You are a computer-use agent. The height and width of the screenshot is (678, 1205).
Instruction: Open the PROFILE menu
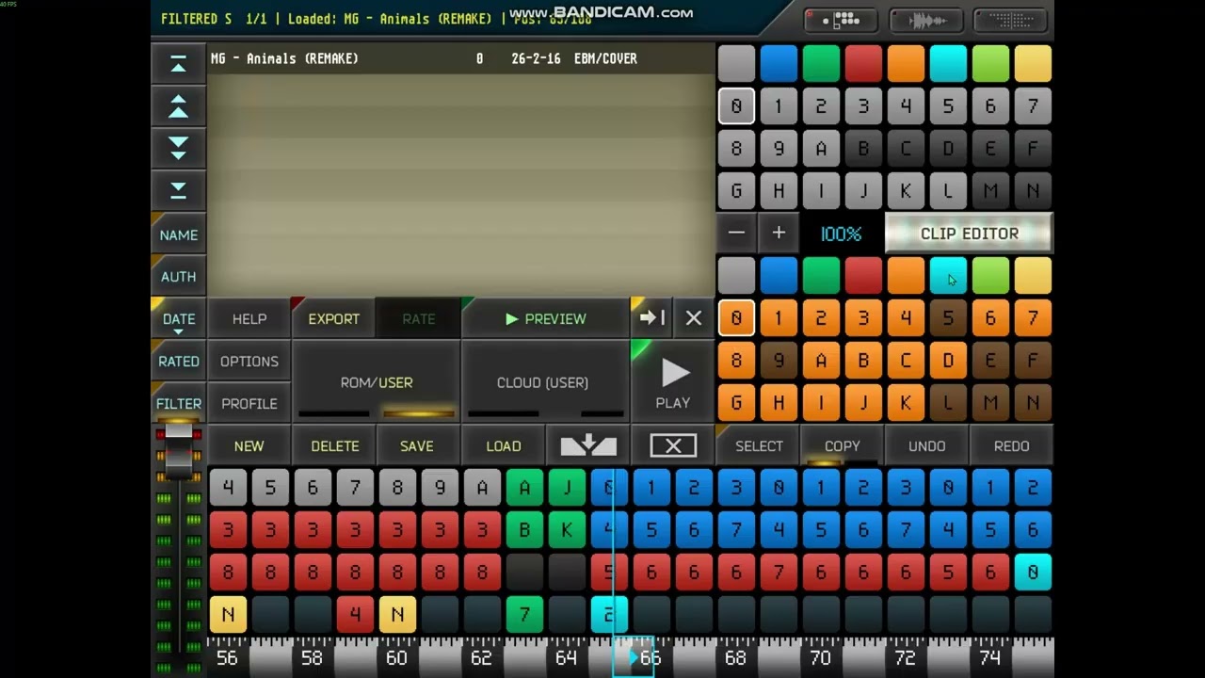click(x=249, y=403)
